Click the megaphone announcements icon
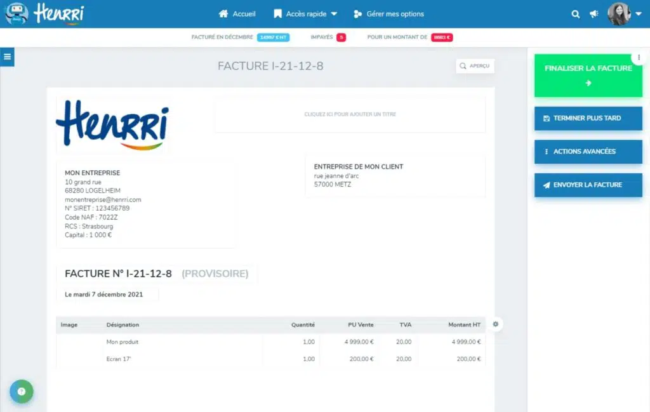This screenshot has width=650, height=412. (x=594, y=14)
